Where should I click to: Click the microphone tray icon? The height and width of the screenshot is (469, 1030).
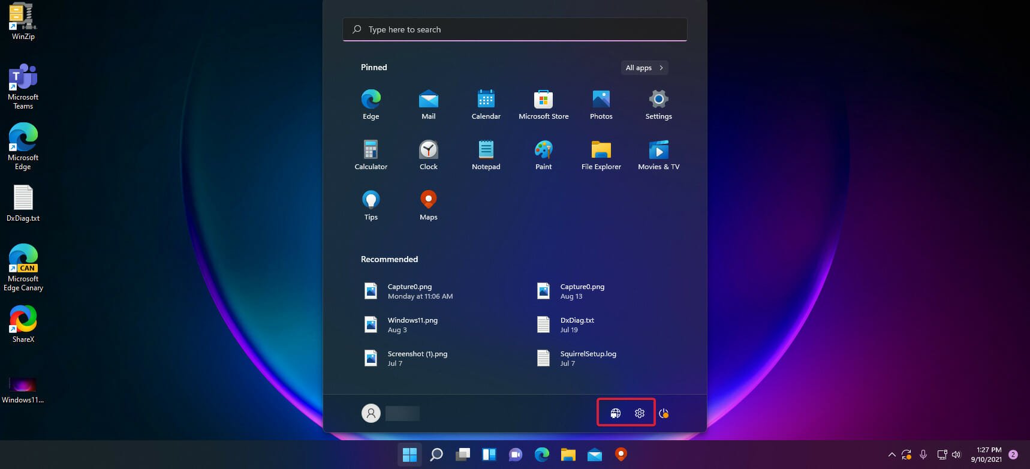(923, 455)
